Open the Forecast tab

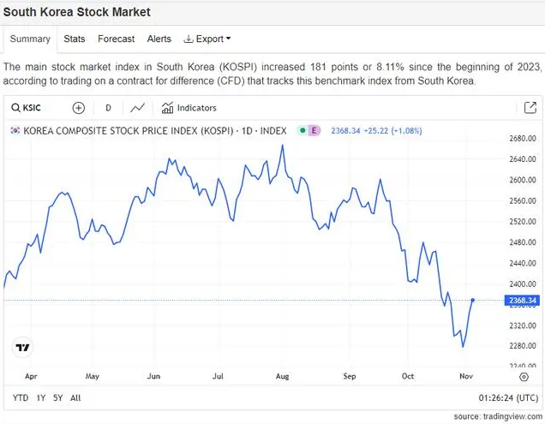117,39
